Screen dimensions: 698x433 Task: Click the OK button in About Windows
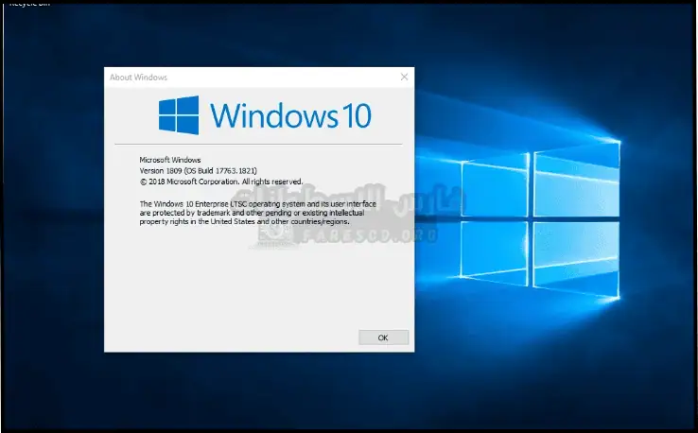click(x=383, y=338)
